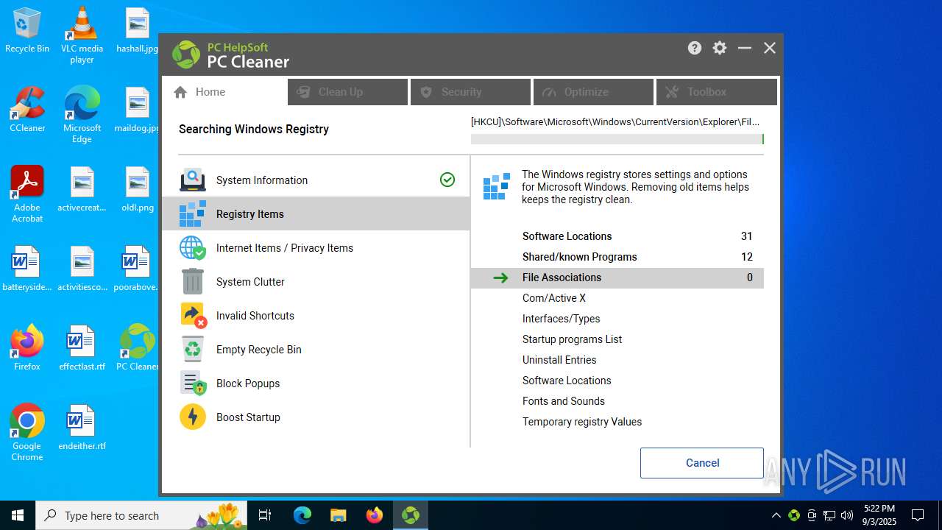Screen dimensions: 942x530
Task: Click the registry info blocks icon in right pane
Action: coord(497,187)
